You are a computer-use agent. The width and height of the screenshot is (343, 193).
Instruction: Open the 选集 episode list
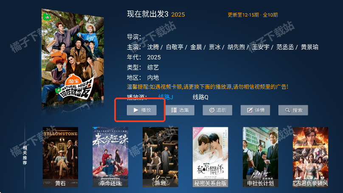tap(180, 110)
